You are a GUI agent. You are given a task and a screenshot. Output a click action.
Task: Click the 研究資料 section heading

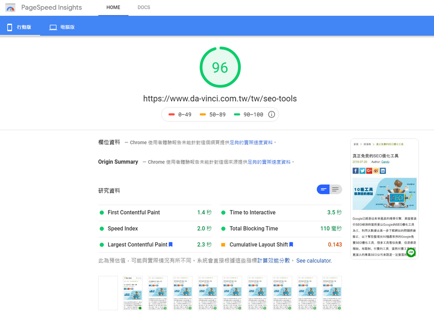pyautogui.click(x=109, y=190)
